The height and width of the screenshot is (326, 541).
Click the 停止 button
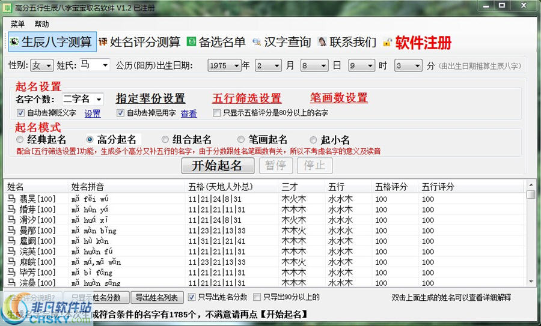point(314,166)
